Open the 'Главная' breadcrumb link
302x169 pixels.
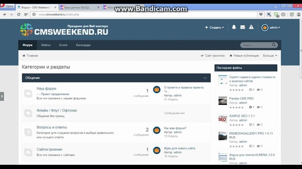[x=32, y=55]
